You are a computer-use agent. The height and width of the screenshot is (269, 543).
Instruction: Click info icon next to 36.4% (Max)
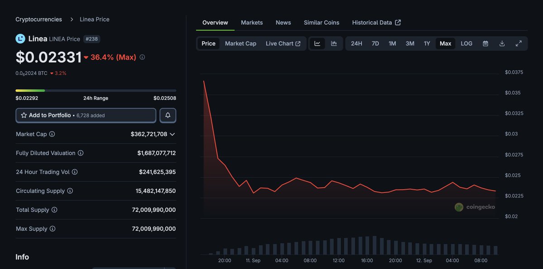pyautogui.click(x=142, y=57)
